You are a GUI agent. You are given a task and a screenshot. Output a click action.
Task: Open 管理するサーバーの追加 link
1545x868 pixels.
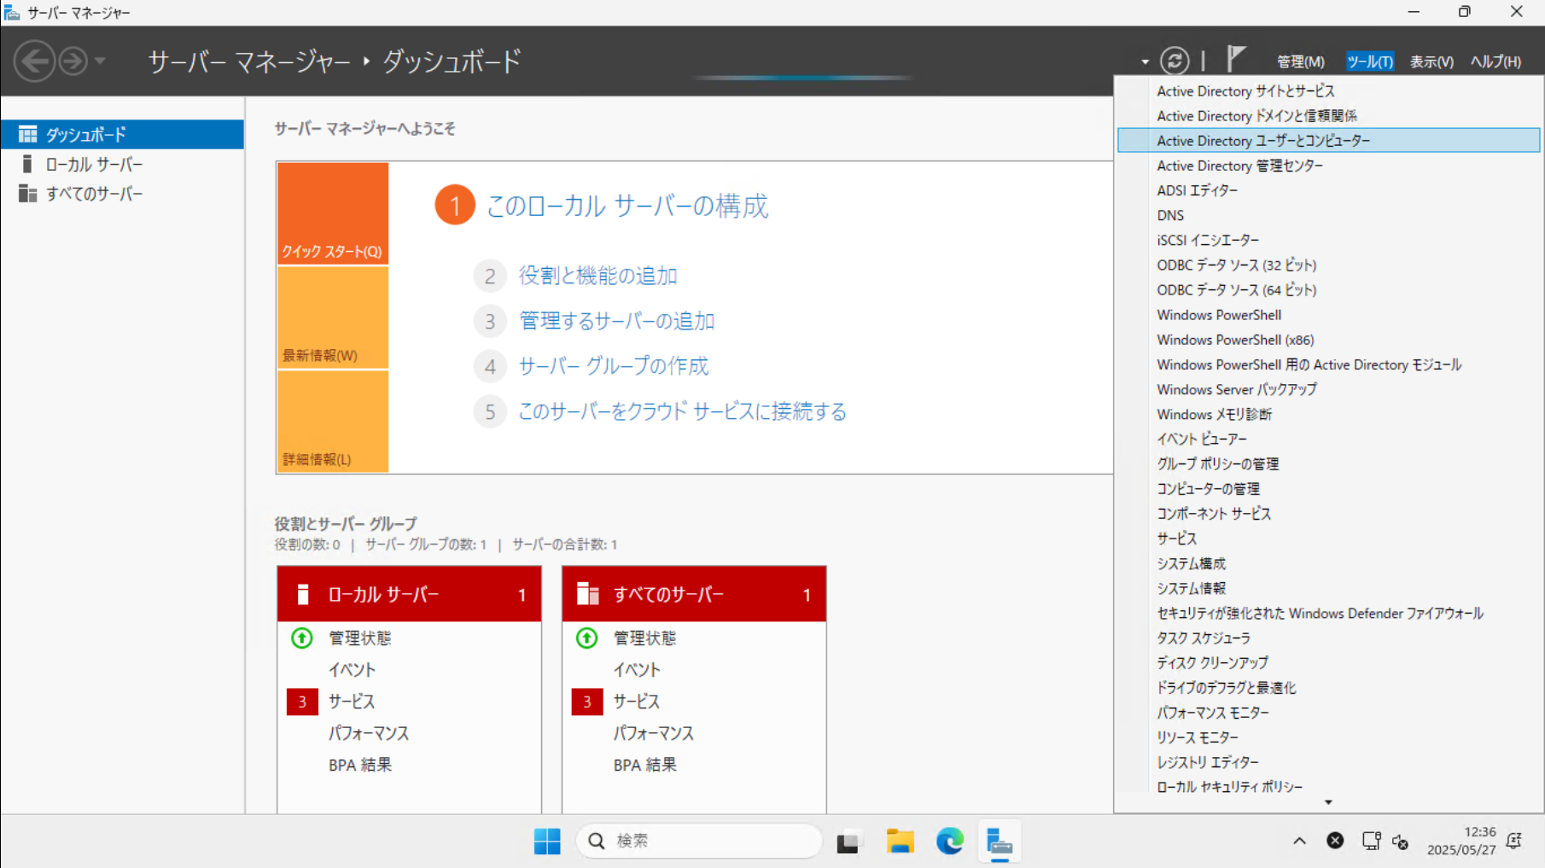click(616, 321)
